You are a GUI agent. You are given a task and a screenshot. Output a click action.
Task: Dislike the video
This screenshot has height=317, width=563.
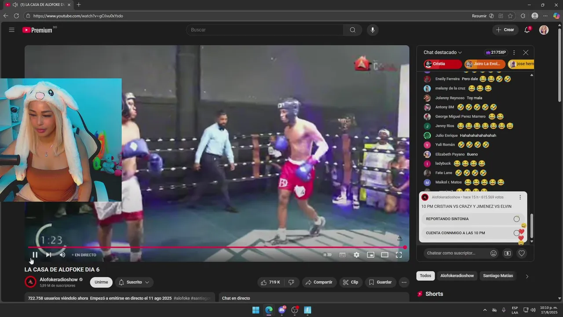click(x=291, y=282)
